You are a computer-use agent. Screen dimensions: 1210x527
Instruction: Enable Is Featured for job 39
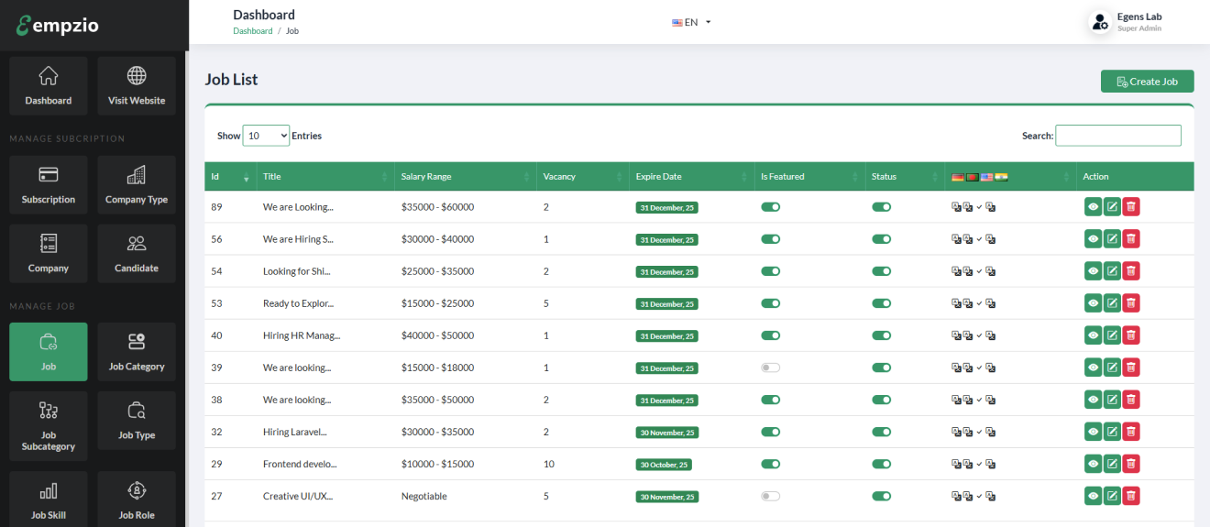(x=771, y=368)
